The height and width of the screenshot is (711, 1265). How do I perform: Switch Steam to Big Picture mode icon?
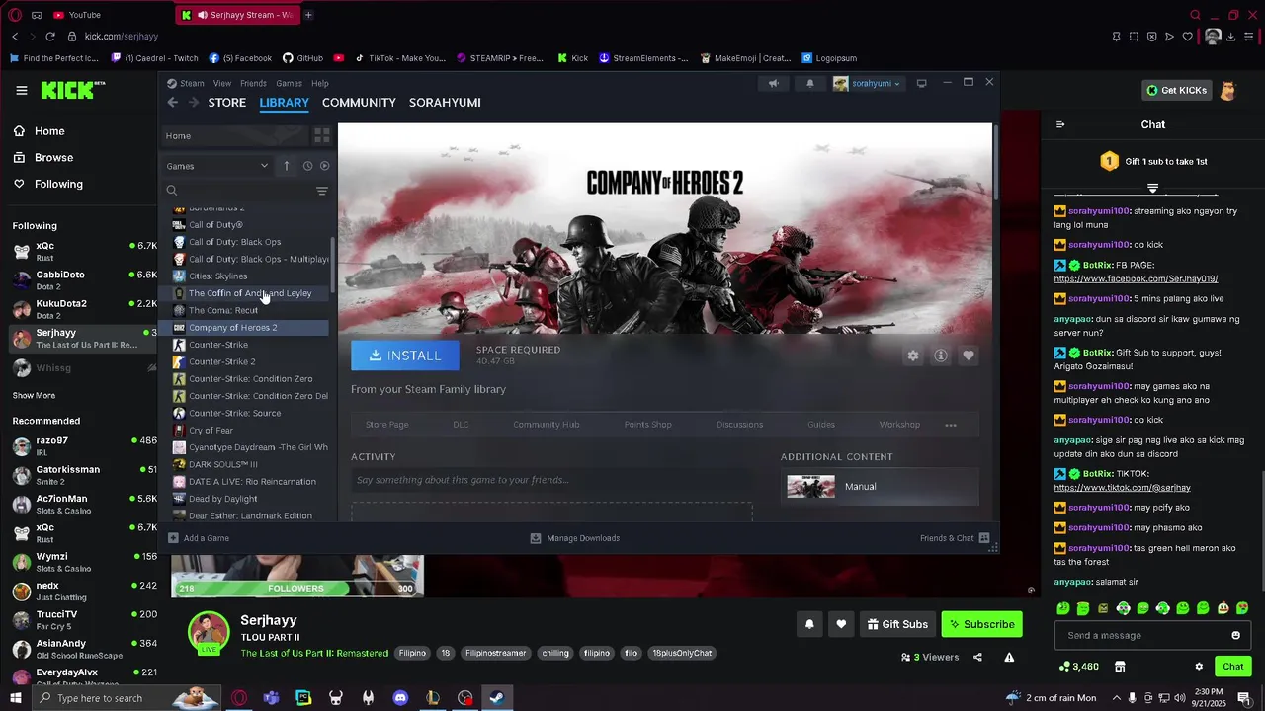click(x=922, y=83)
